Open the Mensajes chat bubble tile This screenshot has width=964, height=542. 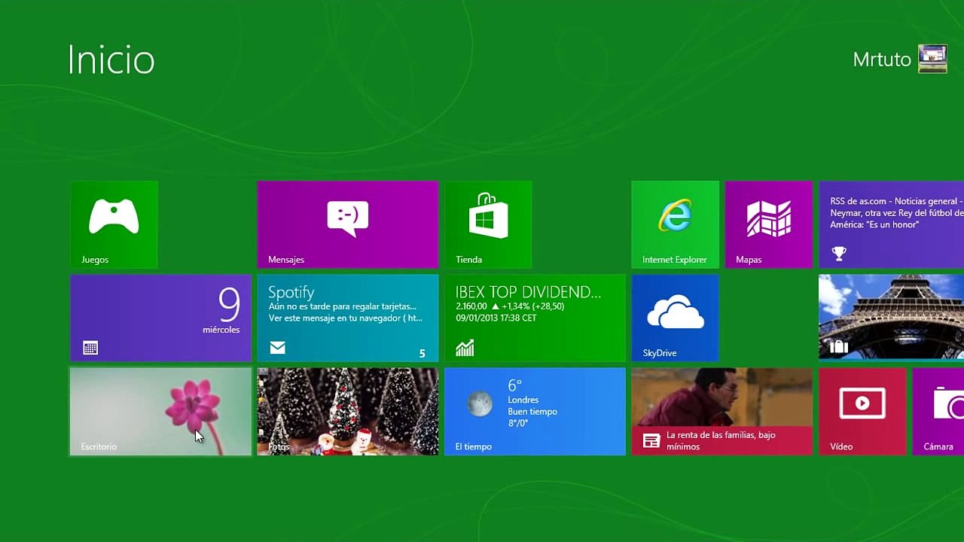[x=347, y=224]
